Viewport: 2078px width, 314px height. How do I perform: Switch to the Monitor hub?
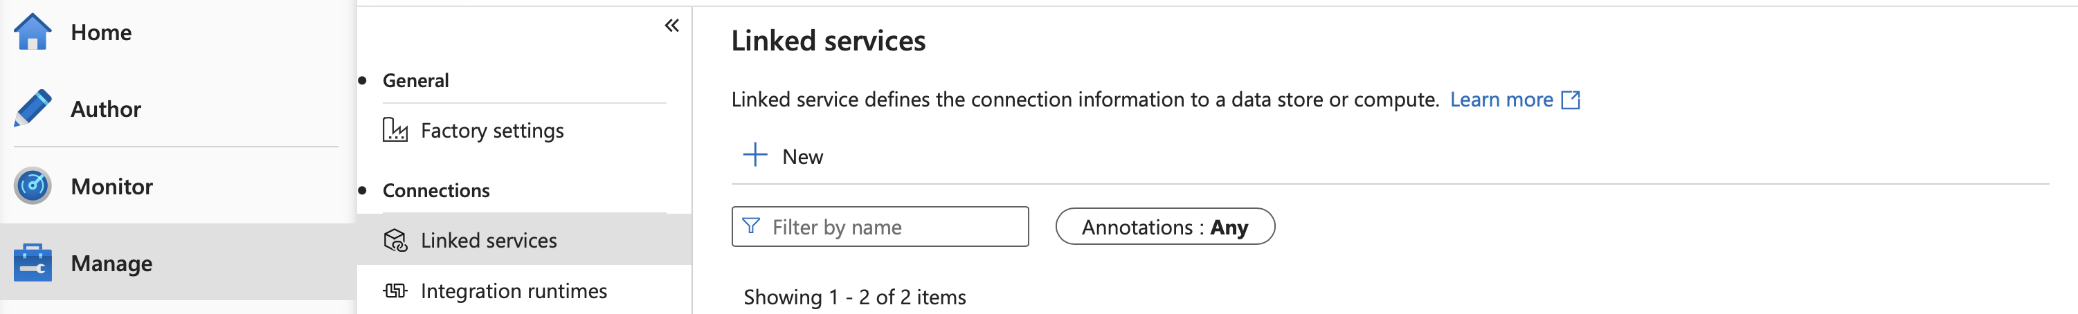pyautogui.click(x=111, y=186)
